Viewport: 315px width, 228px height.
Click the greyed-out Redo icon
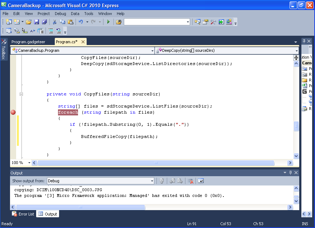coord(93,22)
